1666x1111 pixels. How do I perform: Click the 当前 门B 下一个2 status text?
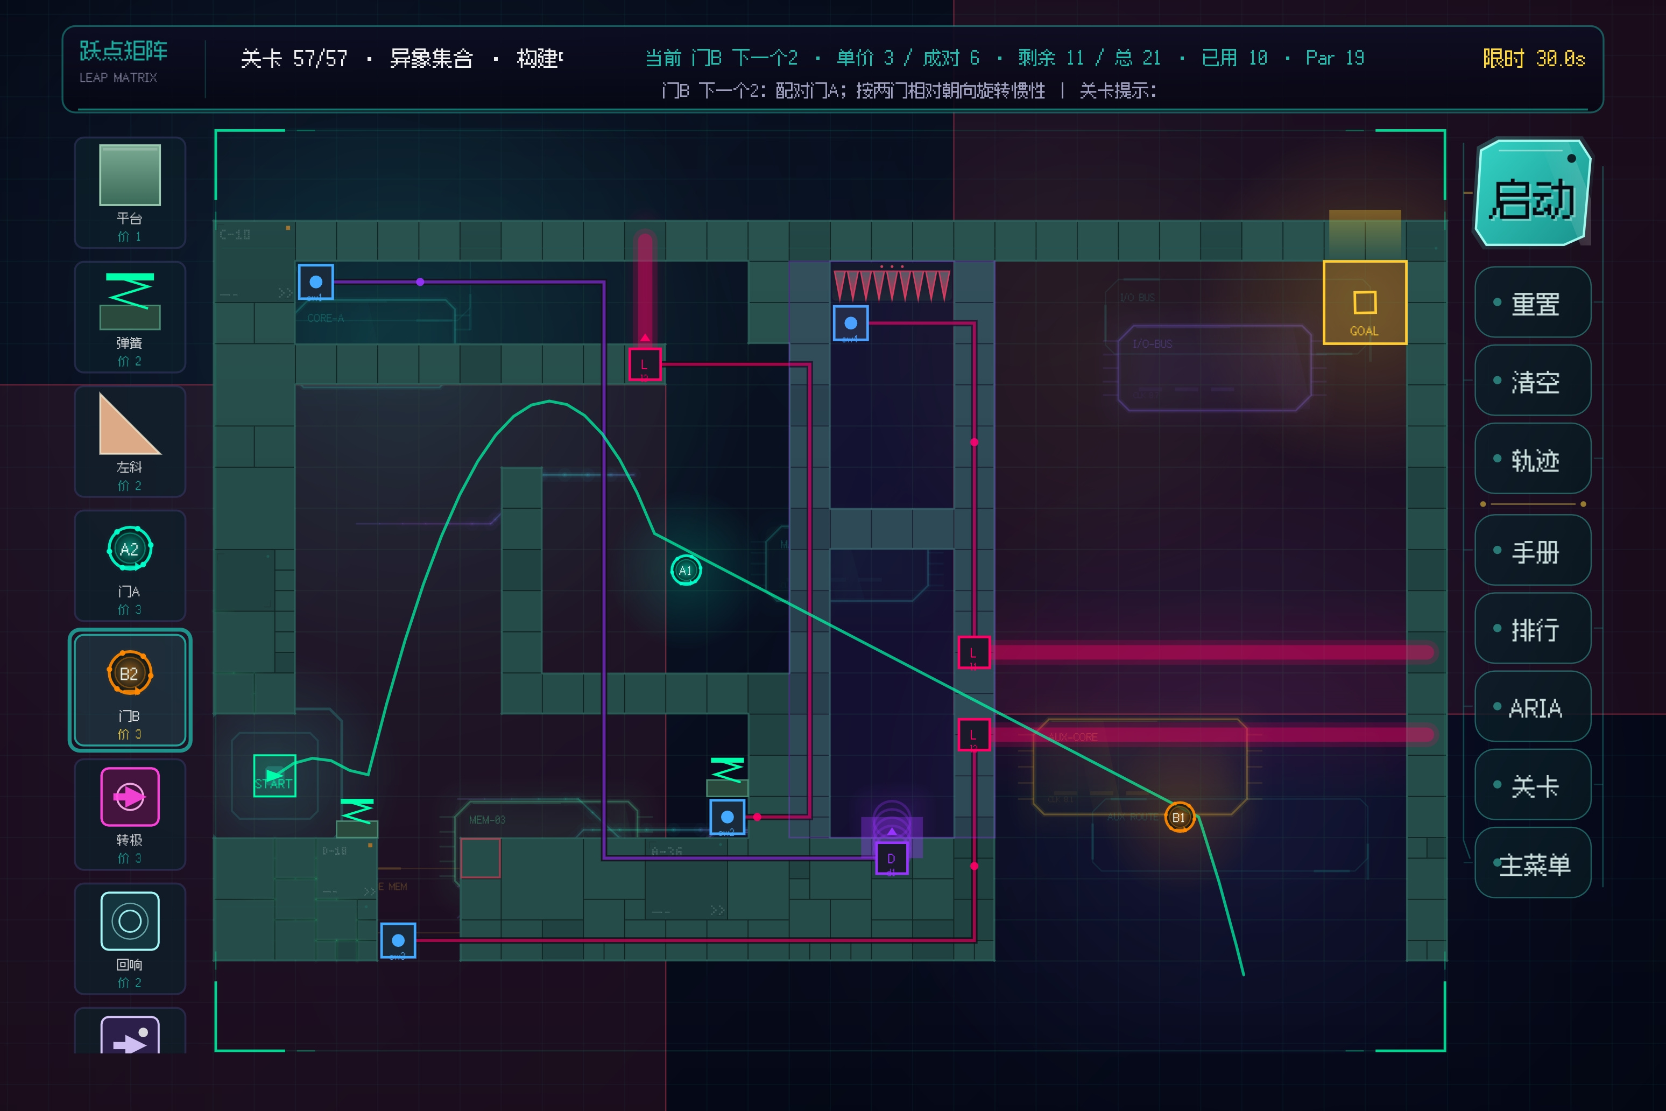click(x=721, y=58)
